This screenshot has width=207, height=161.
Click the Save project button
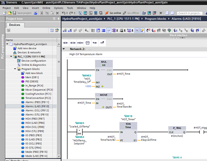point(22,13)
